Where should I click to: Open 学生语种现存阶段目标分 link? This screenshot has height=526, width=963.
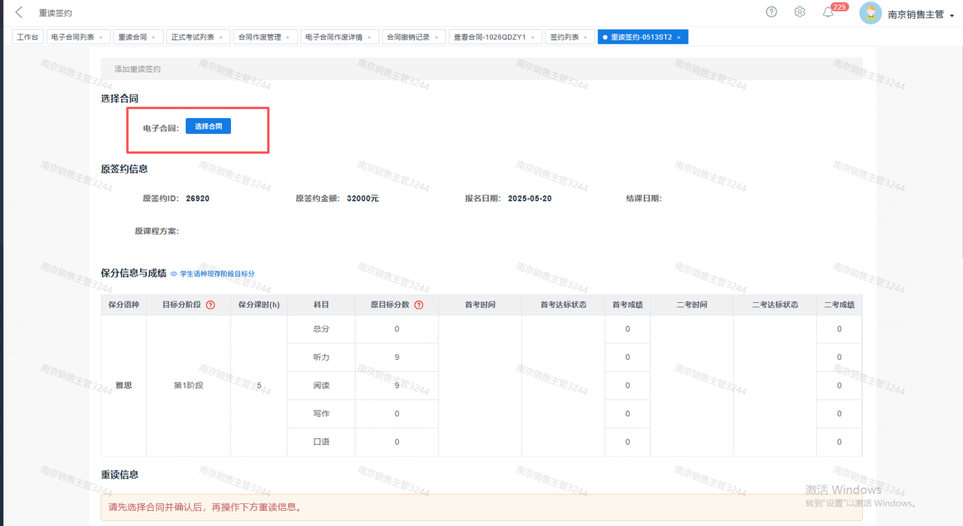click(217, 274)
